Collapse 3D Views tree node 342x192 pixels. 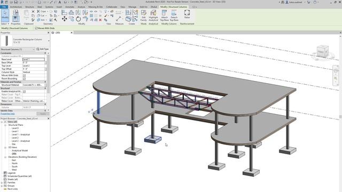point(5,148)
